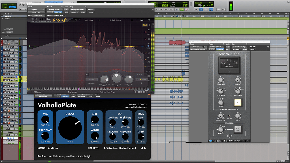Toggle the selected EQ band power button

click(x=87, y=74)
